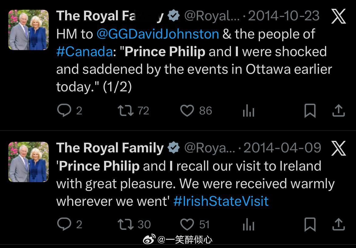Open X logo on first tweet
Image resolution: width=356 pixels, height=248 pixels.
339,16
